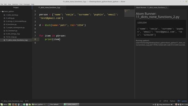188x106 pixels.
Task: Change the Python grammar selector
Action: [x=172, y=101]
